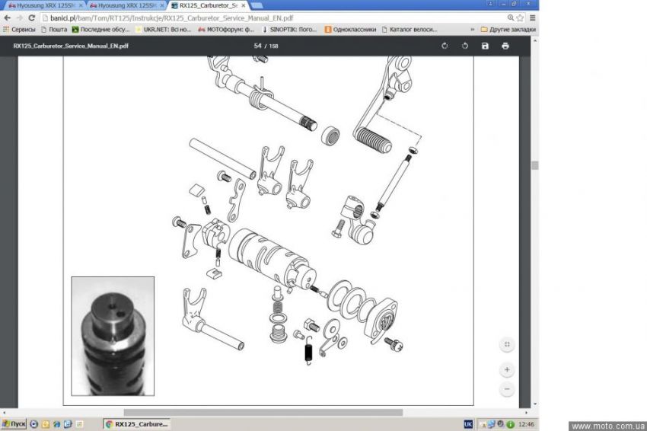This screenshot has height=431, width=647.
Task: Reload the current PDF page
Action: (32, 18)
